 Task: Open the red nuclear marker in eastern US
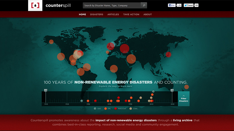(x=80, y=53)
